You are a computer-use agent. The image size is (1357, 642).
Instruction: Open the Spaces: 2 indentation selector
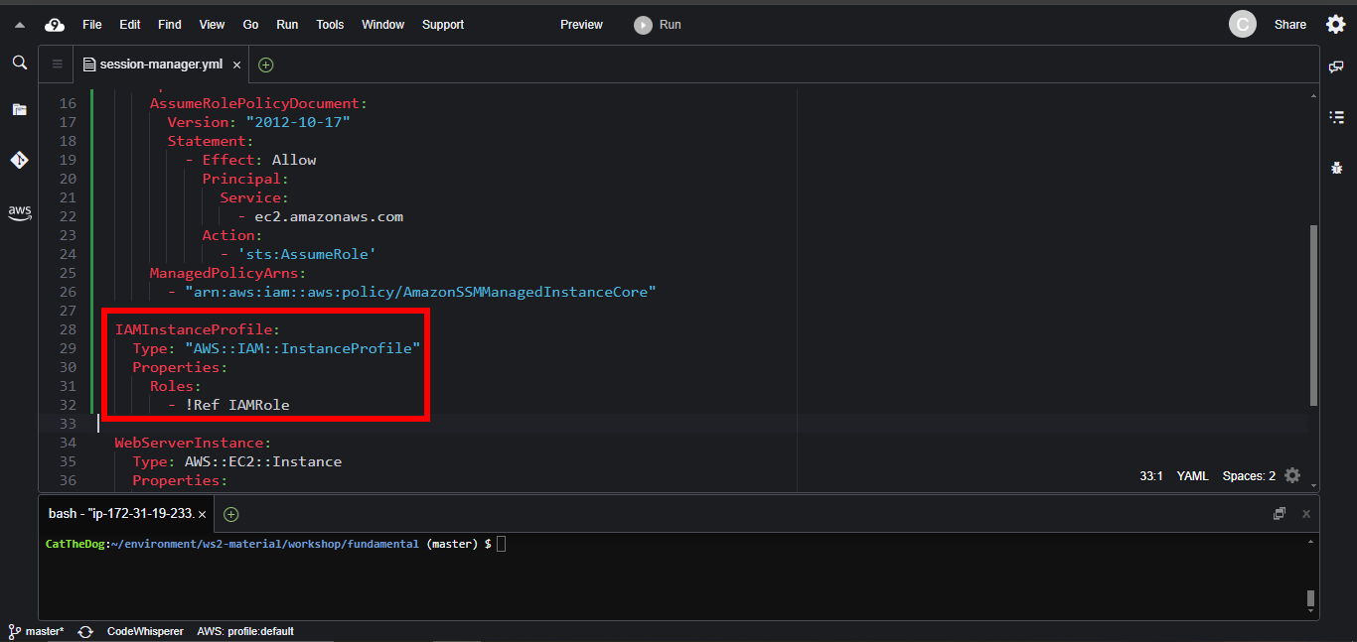[1249, 476]
